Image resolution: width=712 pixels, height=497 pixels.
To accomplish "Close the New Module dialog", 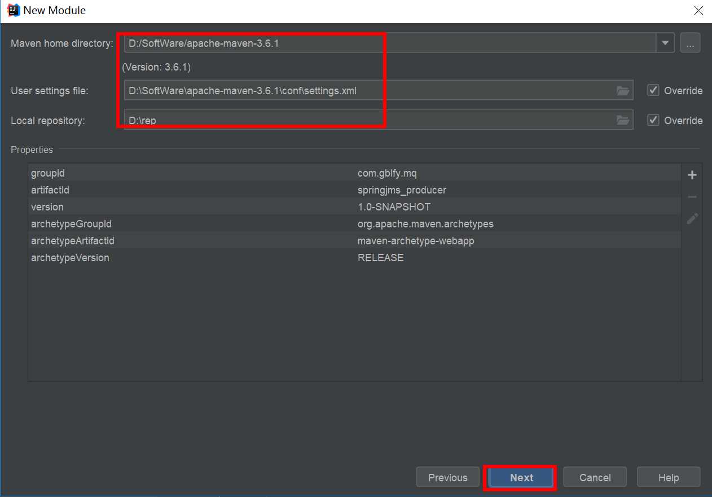I will pos(698,10).
